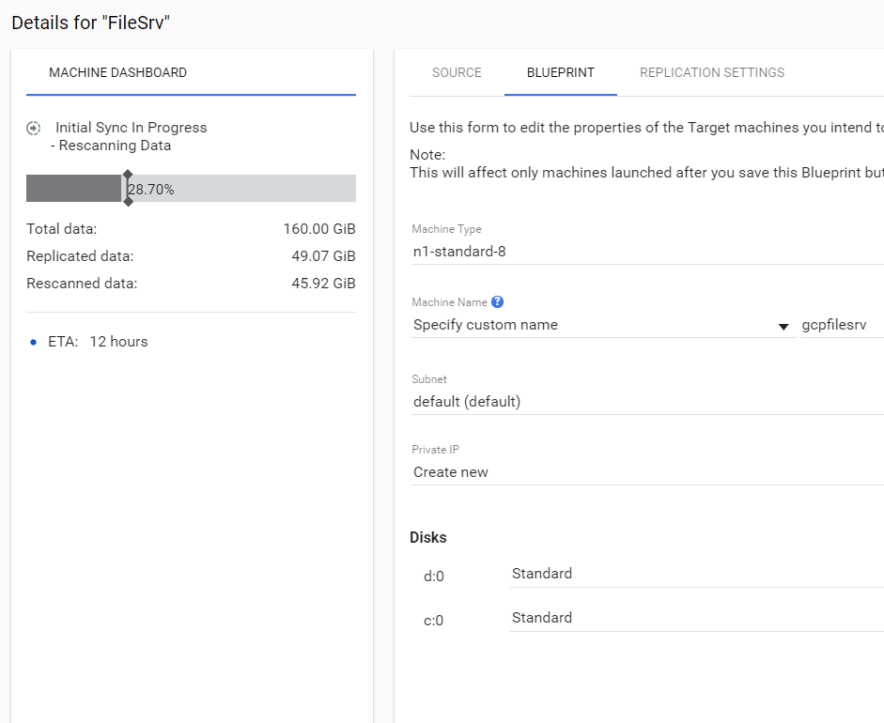The height and width of the screenshot is (723, 884).
Task: Open the Replication Settings tab
Action: [711, 72]
